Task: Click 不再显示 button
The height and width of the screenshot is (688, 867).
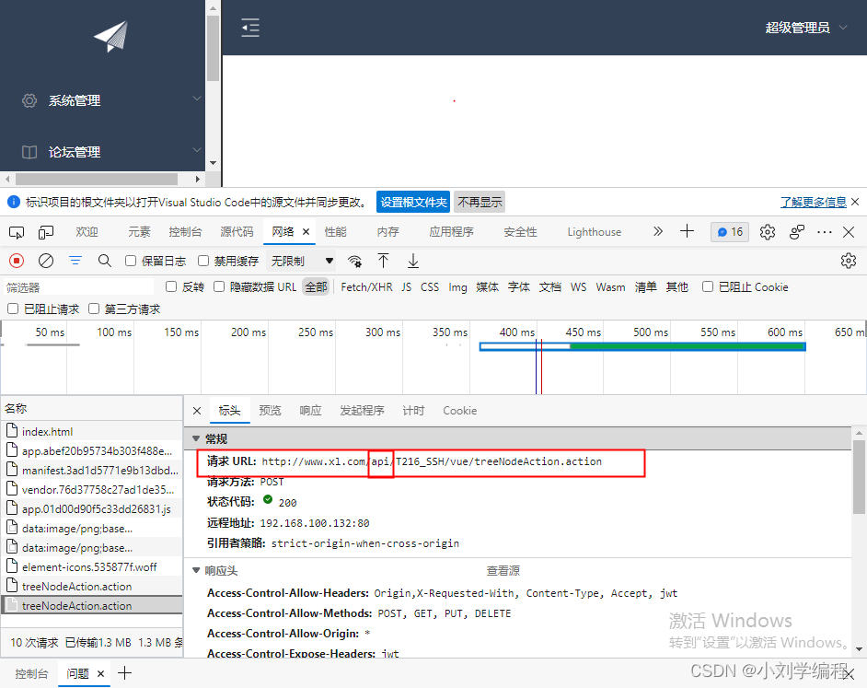Action: pyautogui.click(x=480, y=202)
